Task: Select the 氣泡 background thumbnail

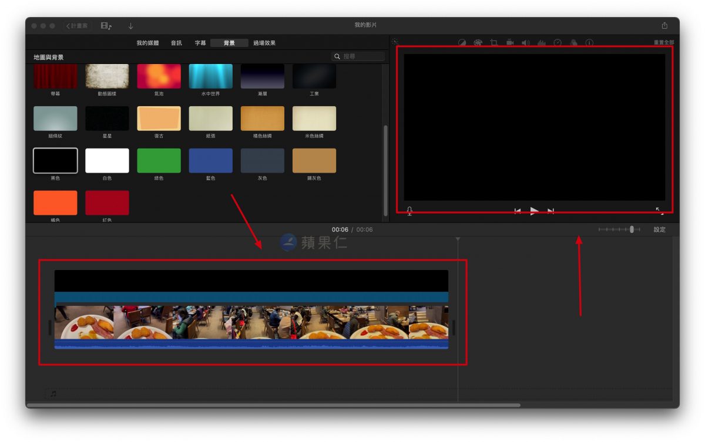Action: [159, 76]
